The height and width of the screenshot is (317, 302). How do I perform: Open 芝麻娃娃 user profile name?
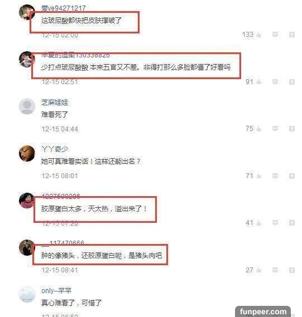click(55, 103)
